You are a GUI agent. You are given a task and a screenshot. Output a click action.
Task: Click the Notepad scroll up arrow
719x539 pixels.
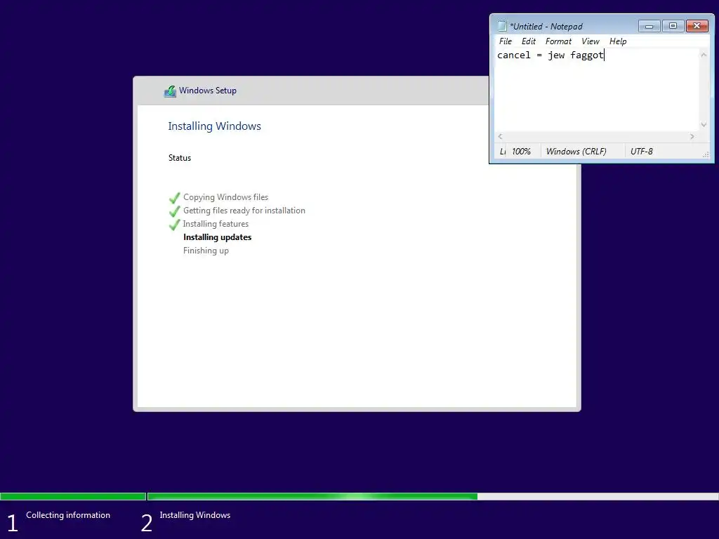(704, 55)
